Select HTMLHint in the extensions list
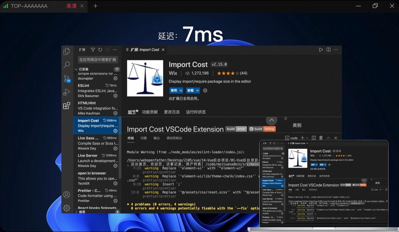 pyautogui.click(x=97, y=108)
